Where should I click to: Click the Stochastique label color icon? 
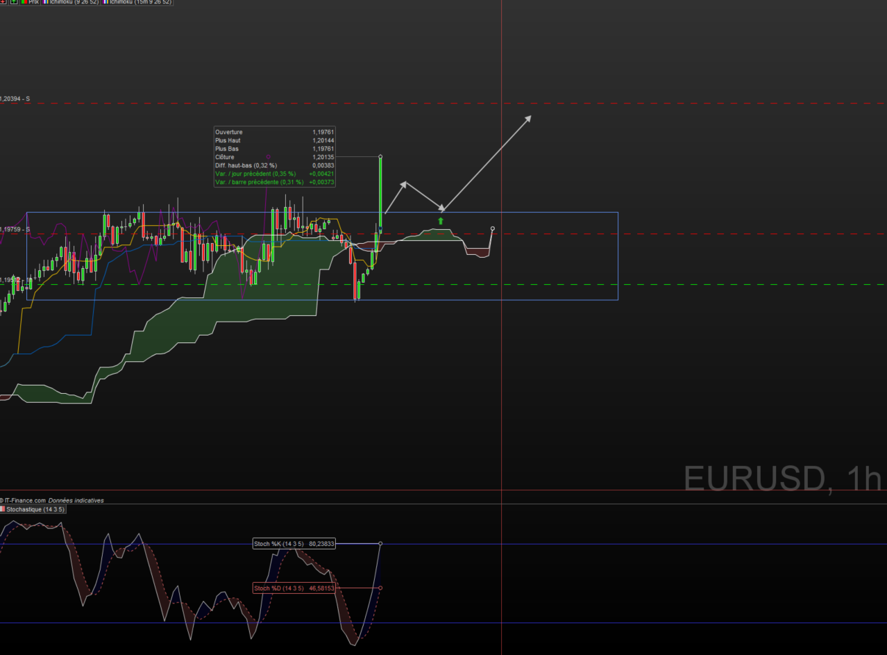pos(3,509)
